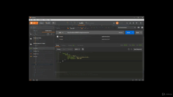The height and width of the screenshot is (97, 173).
Task: Click the satellite interceptor icon
Action: click(114, 23)
